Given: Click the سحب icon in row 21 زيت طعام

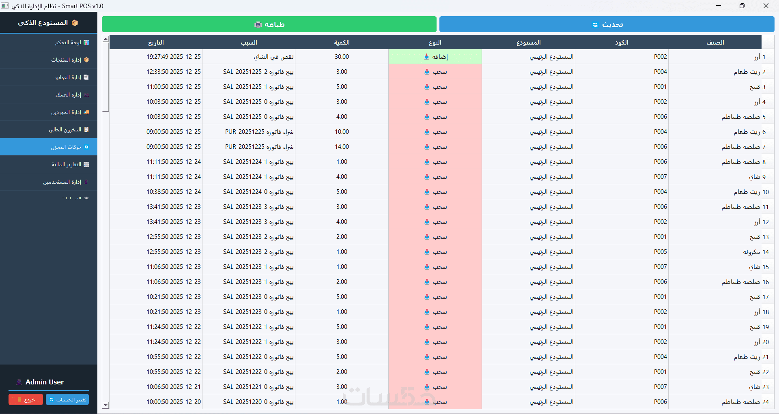Looking at the screenshot, I should click(427, 357).
